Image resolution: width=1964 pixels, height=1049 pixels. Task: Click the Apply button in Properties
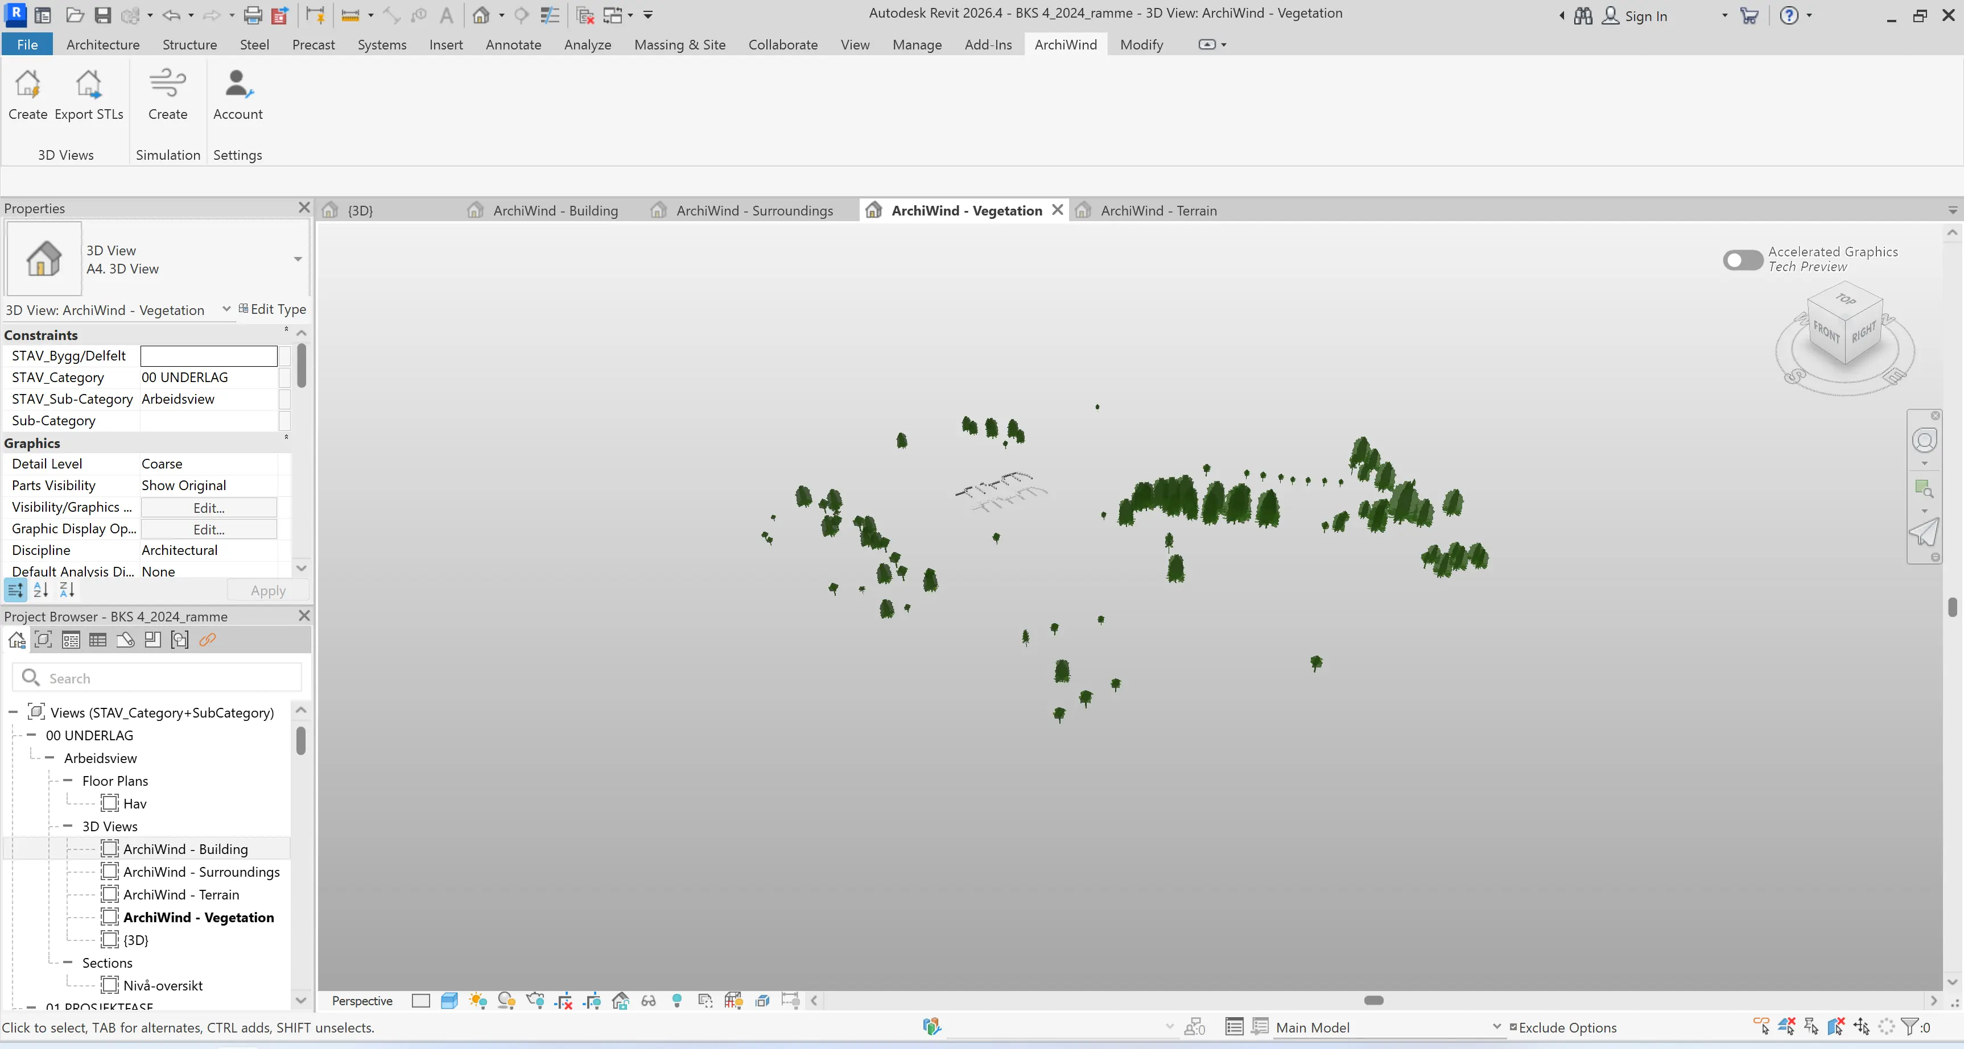pos(267,590)
